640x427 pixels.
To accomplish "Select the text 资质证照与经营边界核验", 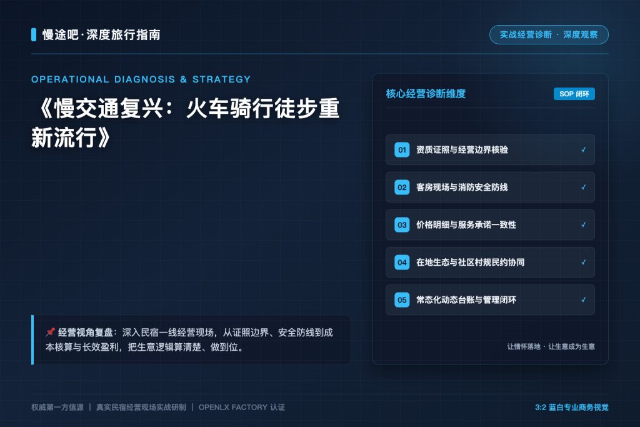I will coord(462,150).
